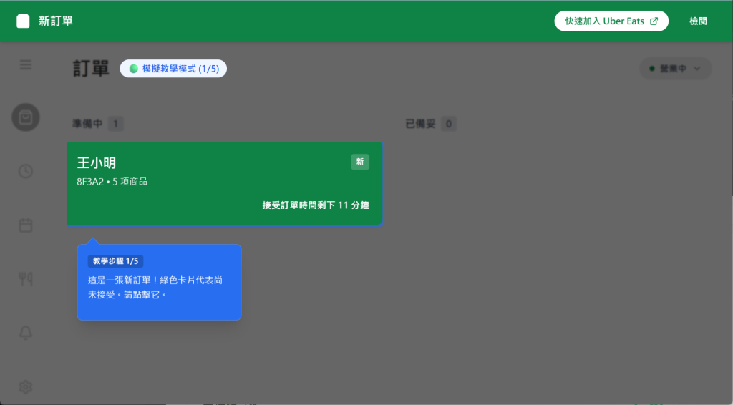This screenshot has width=733, height=405.
Task: Select the orders bag icon in sidebar
Action: pyautogui.click(x=26, y=117)
